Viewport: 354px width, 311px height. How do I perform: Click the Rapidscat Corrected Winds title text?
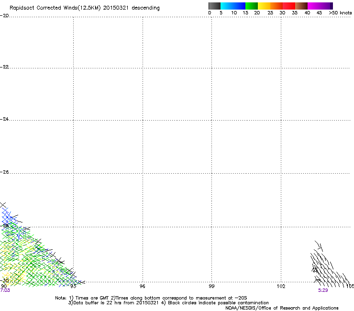pos(85,8)
